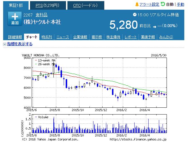Open the レポート tab

tap(131, 37)
